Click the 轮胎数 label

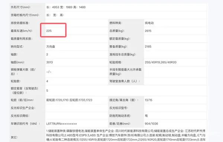(x=16, y=81)
